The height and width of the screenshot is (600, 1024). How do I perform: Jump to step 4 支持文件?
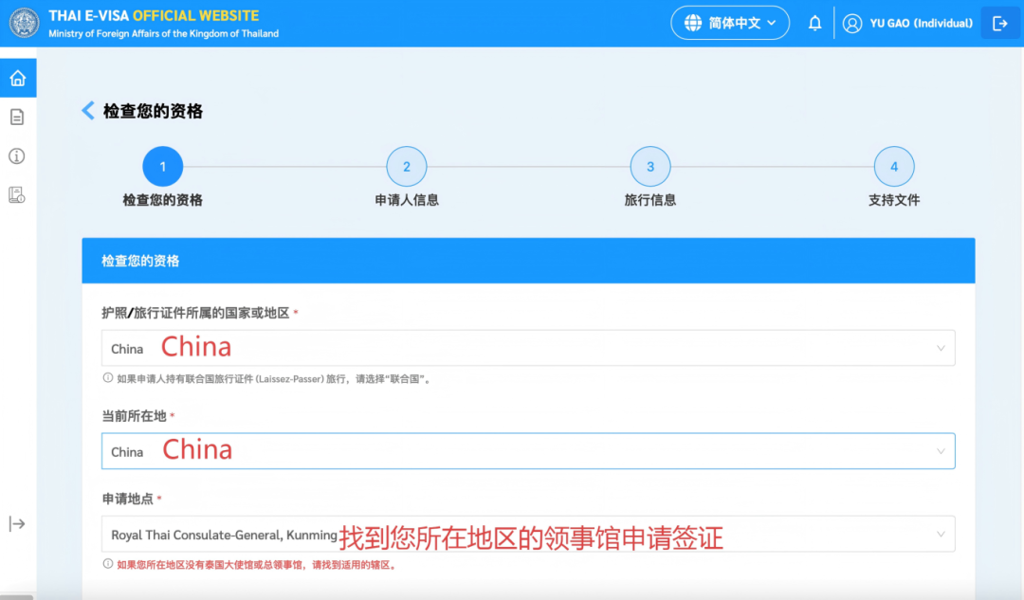(894, 167)
